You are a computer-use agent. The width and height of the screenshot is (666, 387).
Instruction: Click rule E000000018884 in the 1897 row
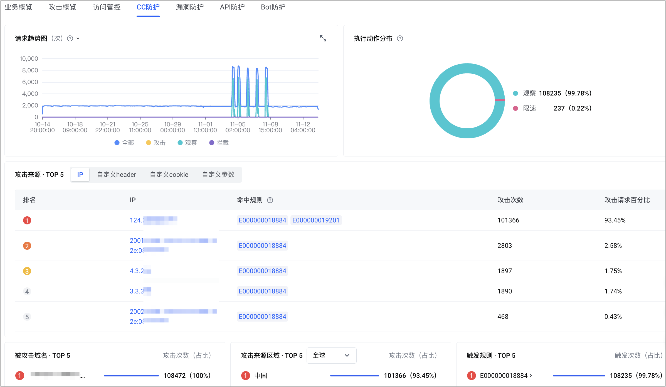(x=262, y=271)
